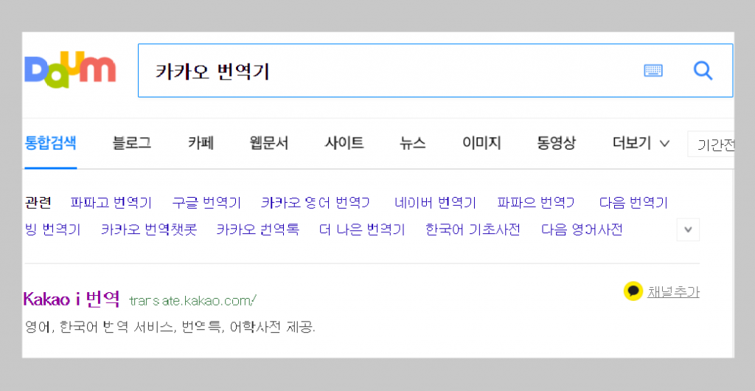Expand related searches with the chevron button
Screen dimensions: 755x391
tap(688, 229)
